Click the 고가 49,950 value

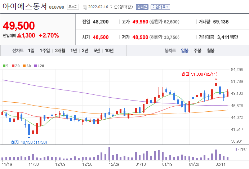(140, 22)
